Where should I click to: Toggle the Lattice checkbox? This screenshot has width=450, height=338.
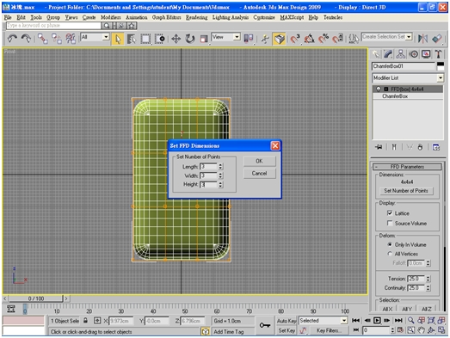pos(390,213)
